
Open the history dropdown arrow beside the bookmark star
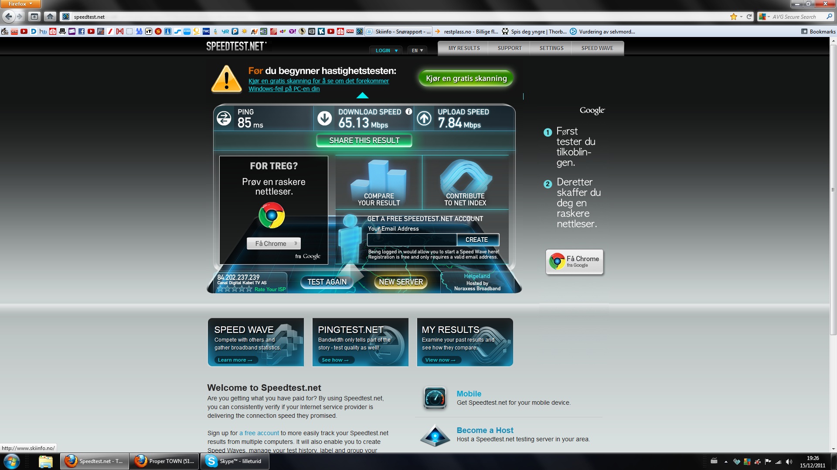(741, 17)
